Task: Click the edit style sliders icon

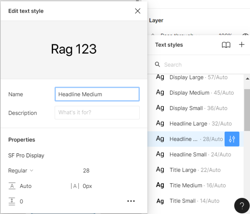Action: pos(232,139)
